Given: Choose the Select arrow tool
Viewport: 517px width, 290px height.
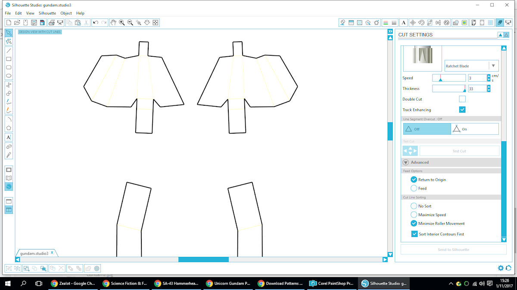Looking at the screenshot, I should (9, 33).
